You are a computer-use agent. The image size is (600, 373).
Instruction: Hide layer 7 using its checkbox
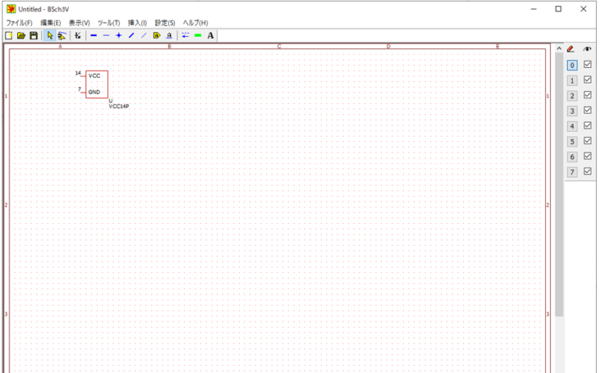(x=587, y=171)
